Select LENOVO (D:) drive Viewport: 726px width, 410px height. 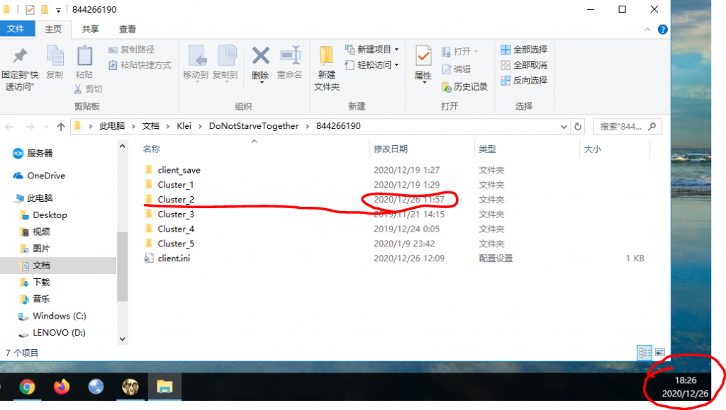52,333
